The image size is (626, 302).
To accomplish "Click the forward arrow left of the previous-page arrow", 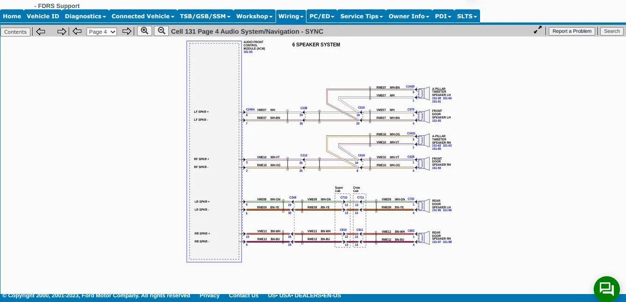I will click(61, 31).
